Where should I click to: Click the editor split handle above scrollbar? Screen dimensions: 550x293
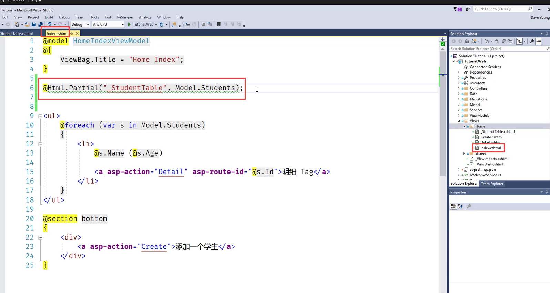pos(443,39)
